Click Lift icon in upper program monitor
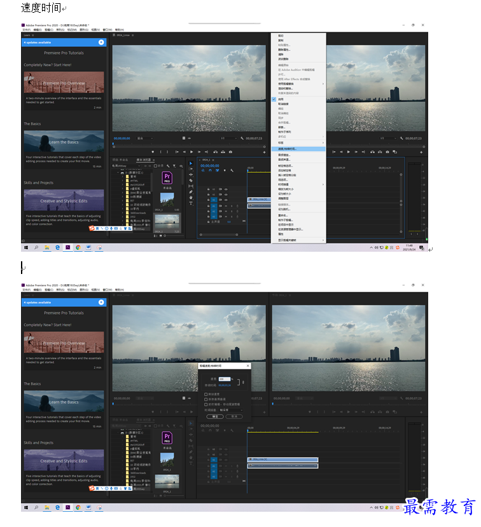481x527 pixels. pos(372,152)
